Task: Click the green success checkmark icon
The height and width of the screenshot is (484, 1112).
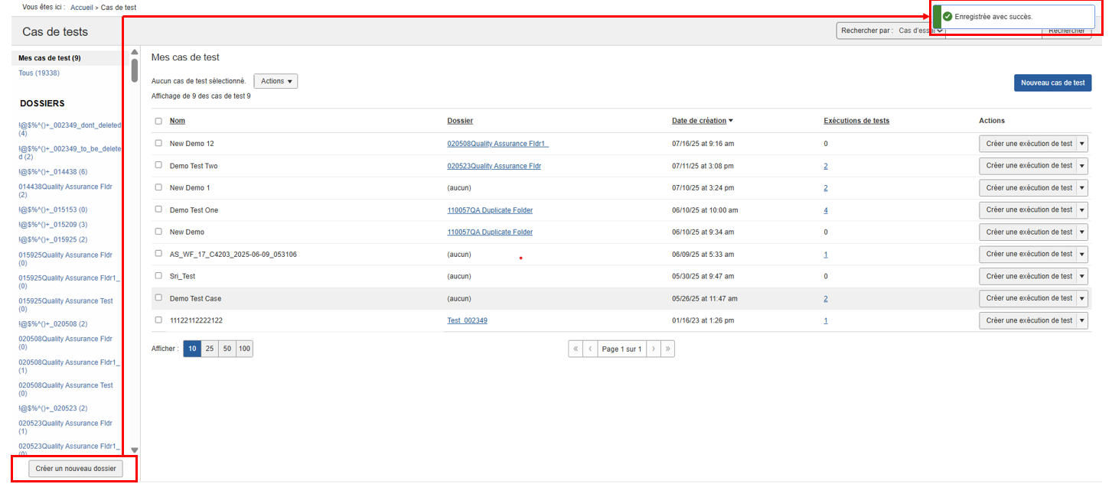Action: (947, 16)
